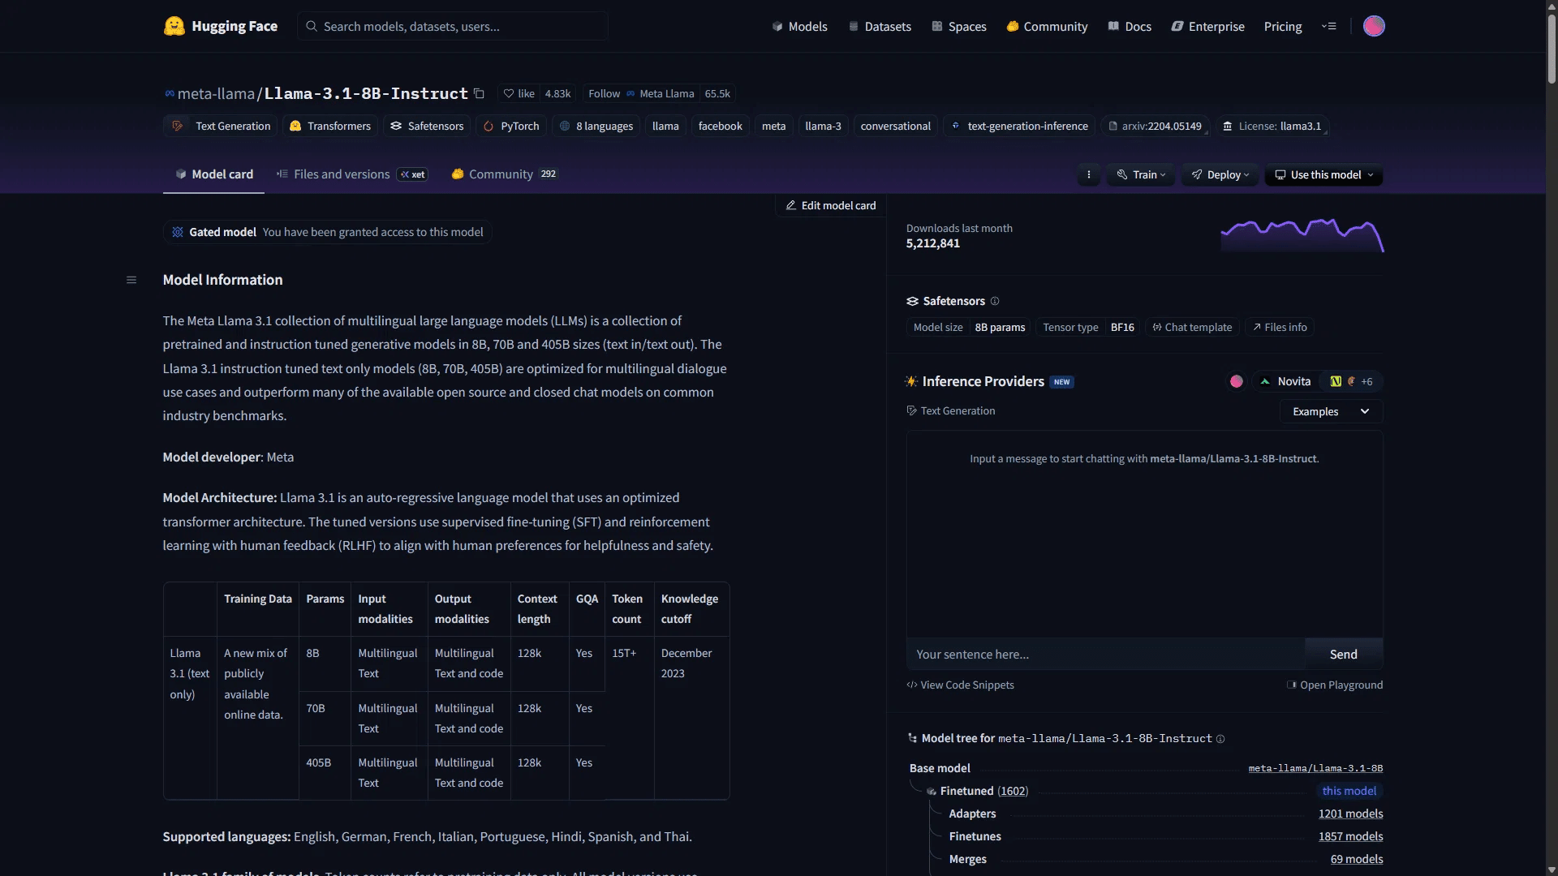Click the three-dot model options icon
The height and width of the screenshot is (876, 1558).
click(x=1089, y=174)
